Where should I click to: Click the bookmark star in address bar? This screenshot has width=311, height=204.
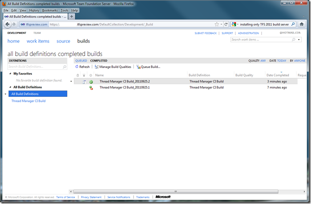pos(217,24)
